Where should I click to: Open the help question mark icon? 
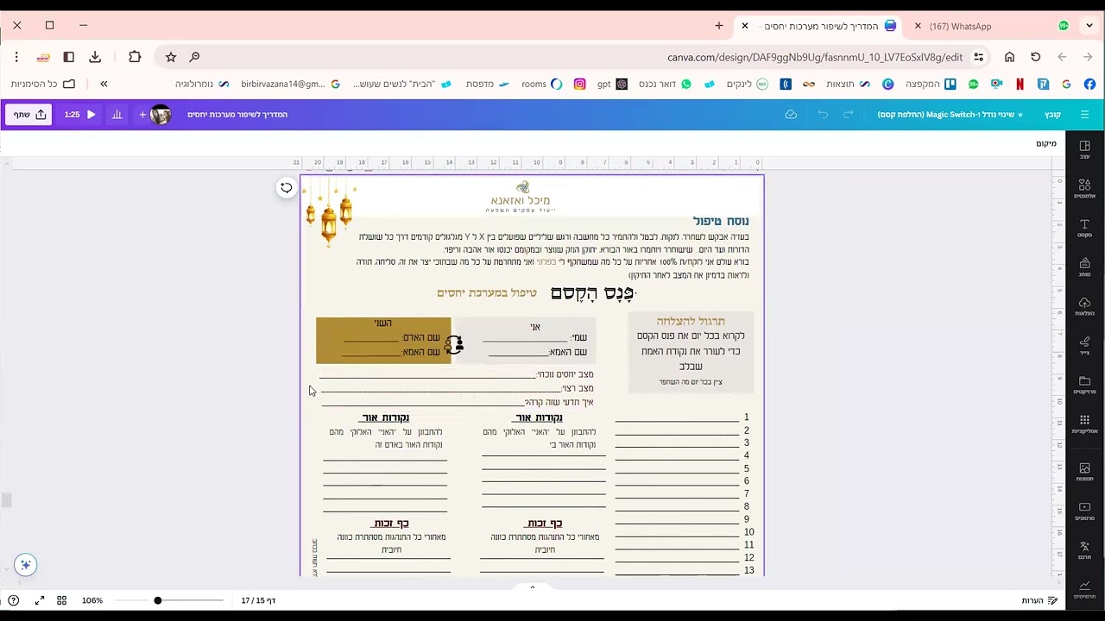click(x=13, y=600)
